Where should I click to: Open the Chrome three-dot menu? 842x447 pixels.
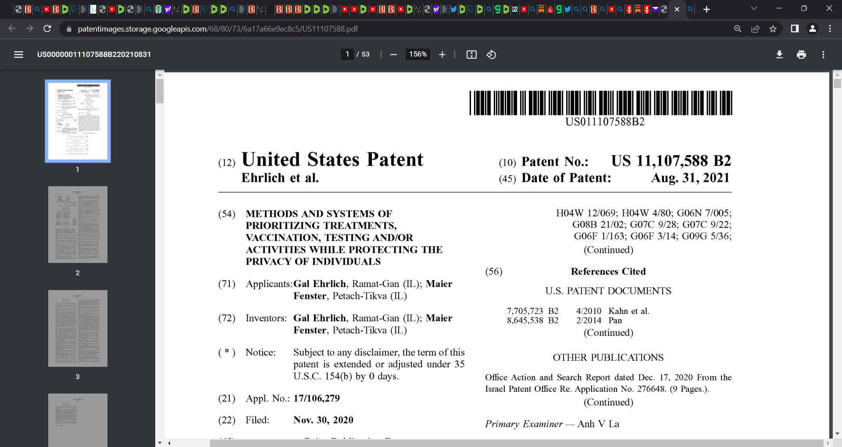click(830, 28)
